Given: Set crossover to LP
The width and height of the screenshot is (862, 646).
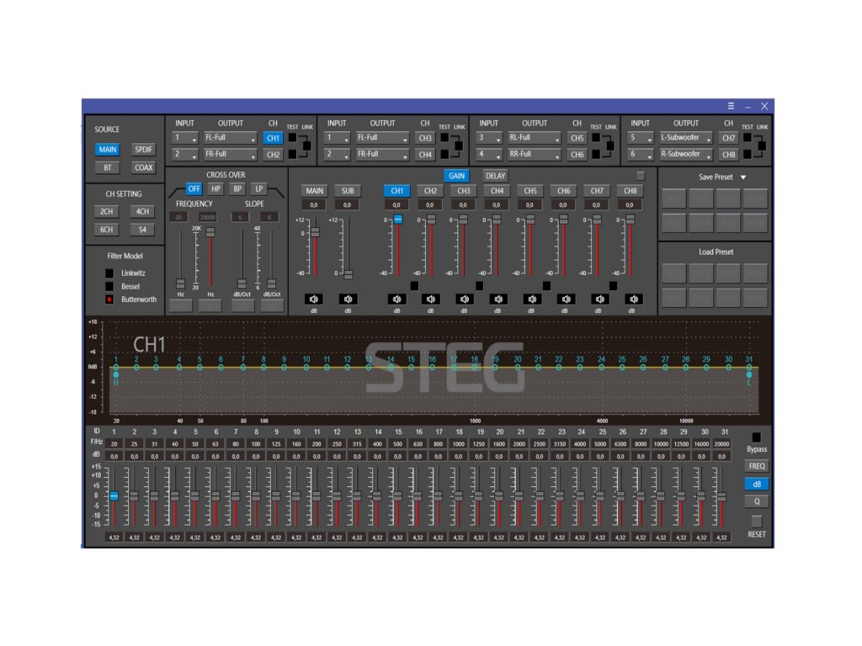Looking at the screenshot, I should [258, 189].
